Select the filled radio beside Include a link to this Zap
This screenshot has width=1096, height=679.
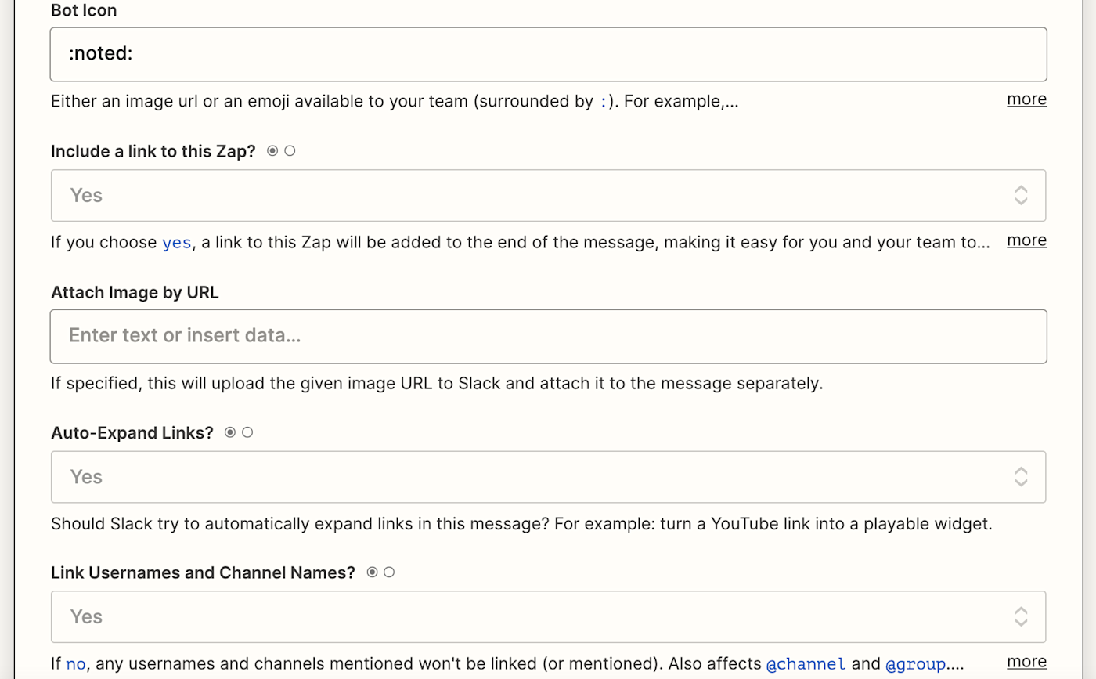click(x=272, y=151)
